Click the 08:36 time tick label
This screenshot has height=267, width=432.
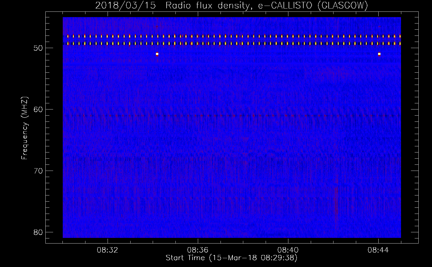pyautogui.click(x=198, y=250)
